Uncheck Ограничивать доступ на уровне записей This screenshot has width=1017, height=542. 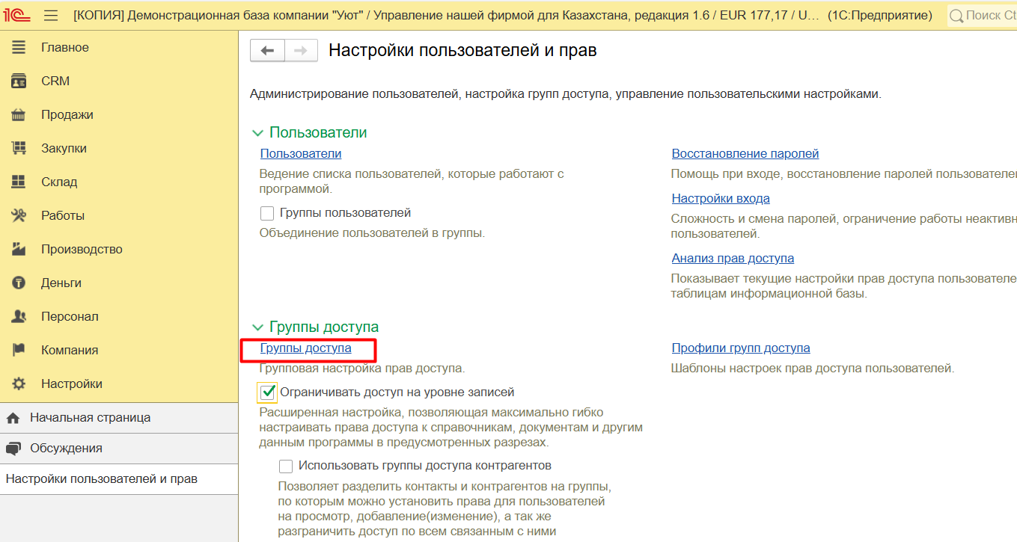pos(267,392)
